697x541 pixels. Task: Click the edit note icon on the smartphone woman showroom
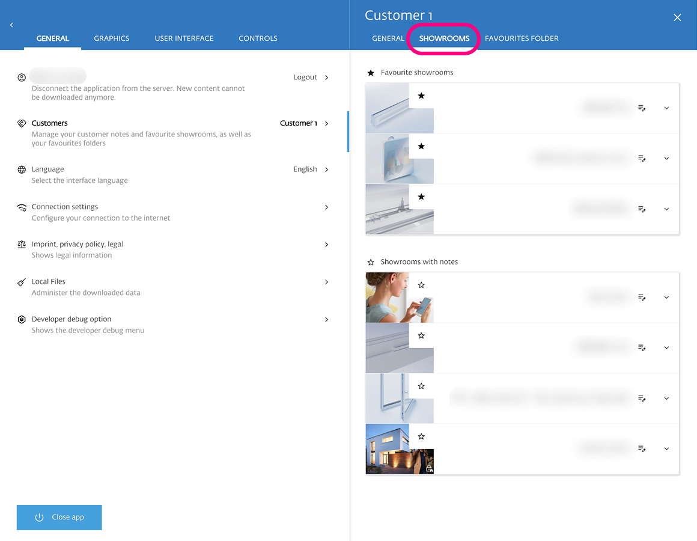pos(642,298)
